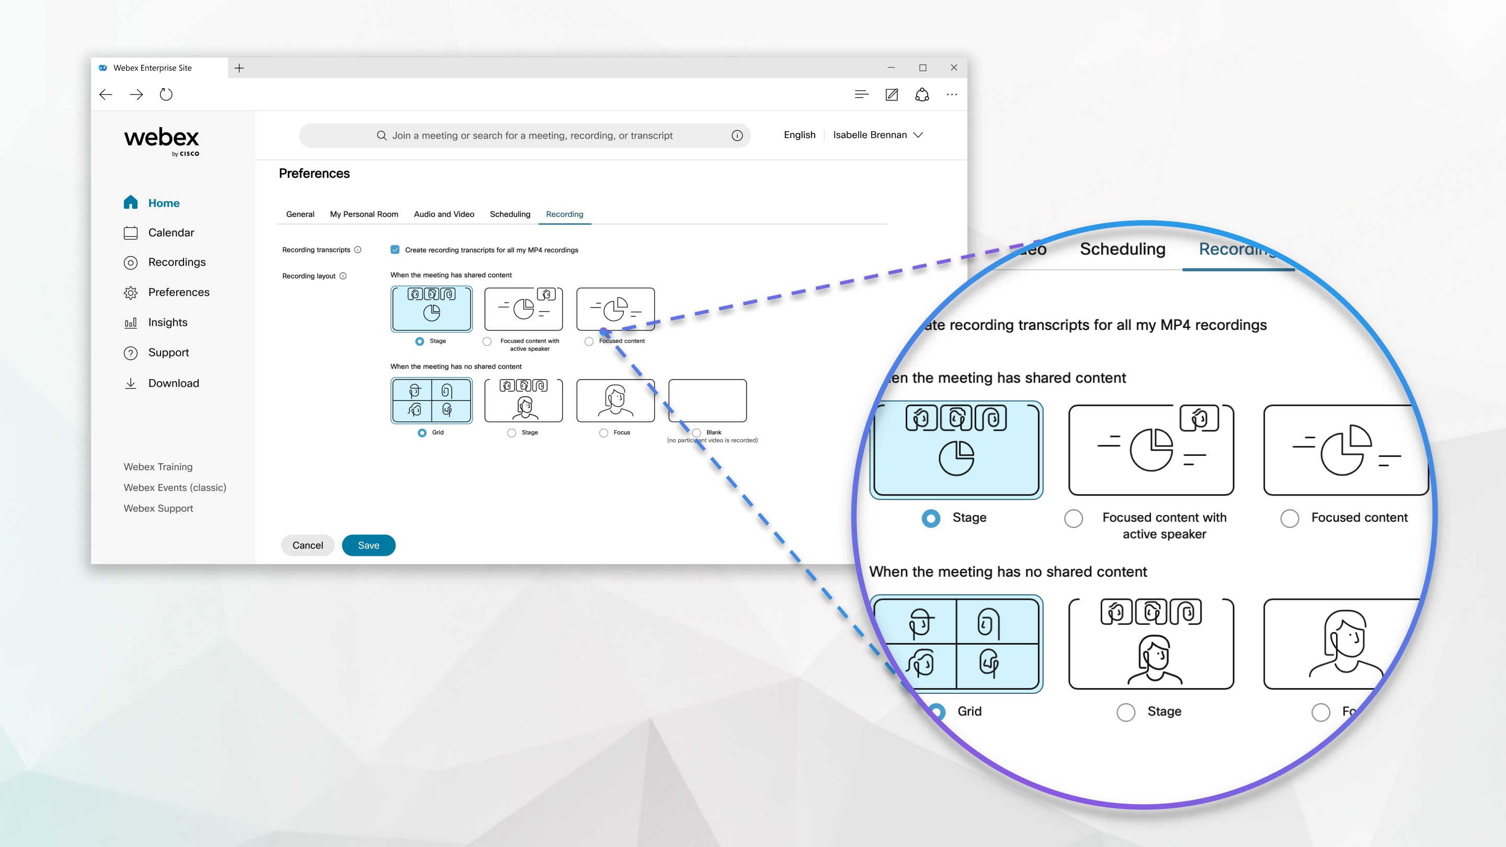This screenshot has height=847, width=1506.
Task: Open the Audio and Video tab
Action: (444, 214)
